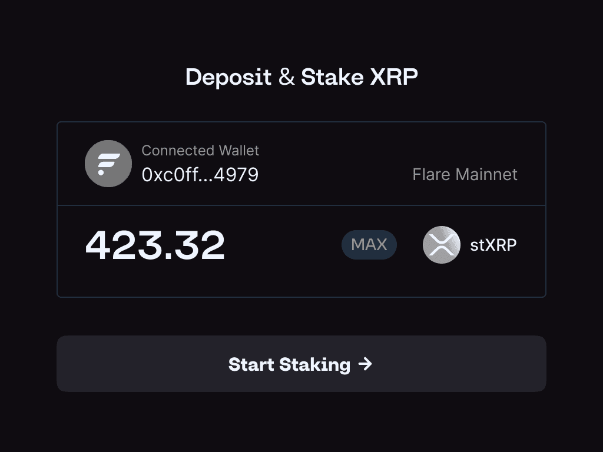The height and width of the screenshot is (452, 603).
Task: Click the Deposit & Stake XRP heading
Action: point(301,78)
